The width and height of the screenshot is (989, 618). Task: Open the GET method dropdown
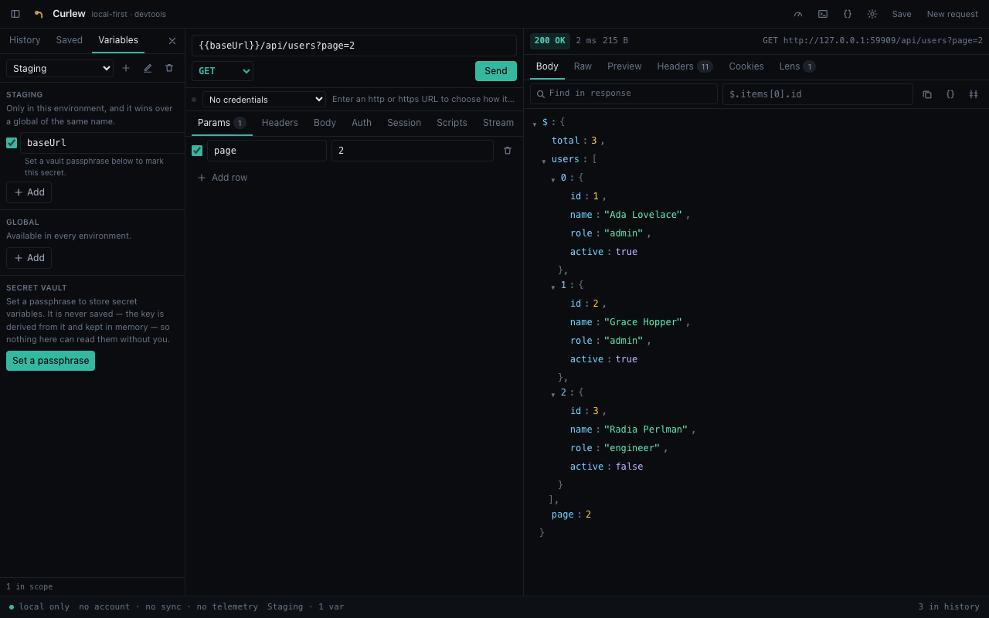pos(223,71)
